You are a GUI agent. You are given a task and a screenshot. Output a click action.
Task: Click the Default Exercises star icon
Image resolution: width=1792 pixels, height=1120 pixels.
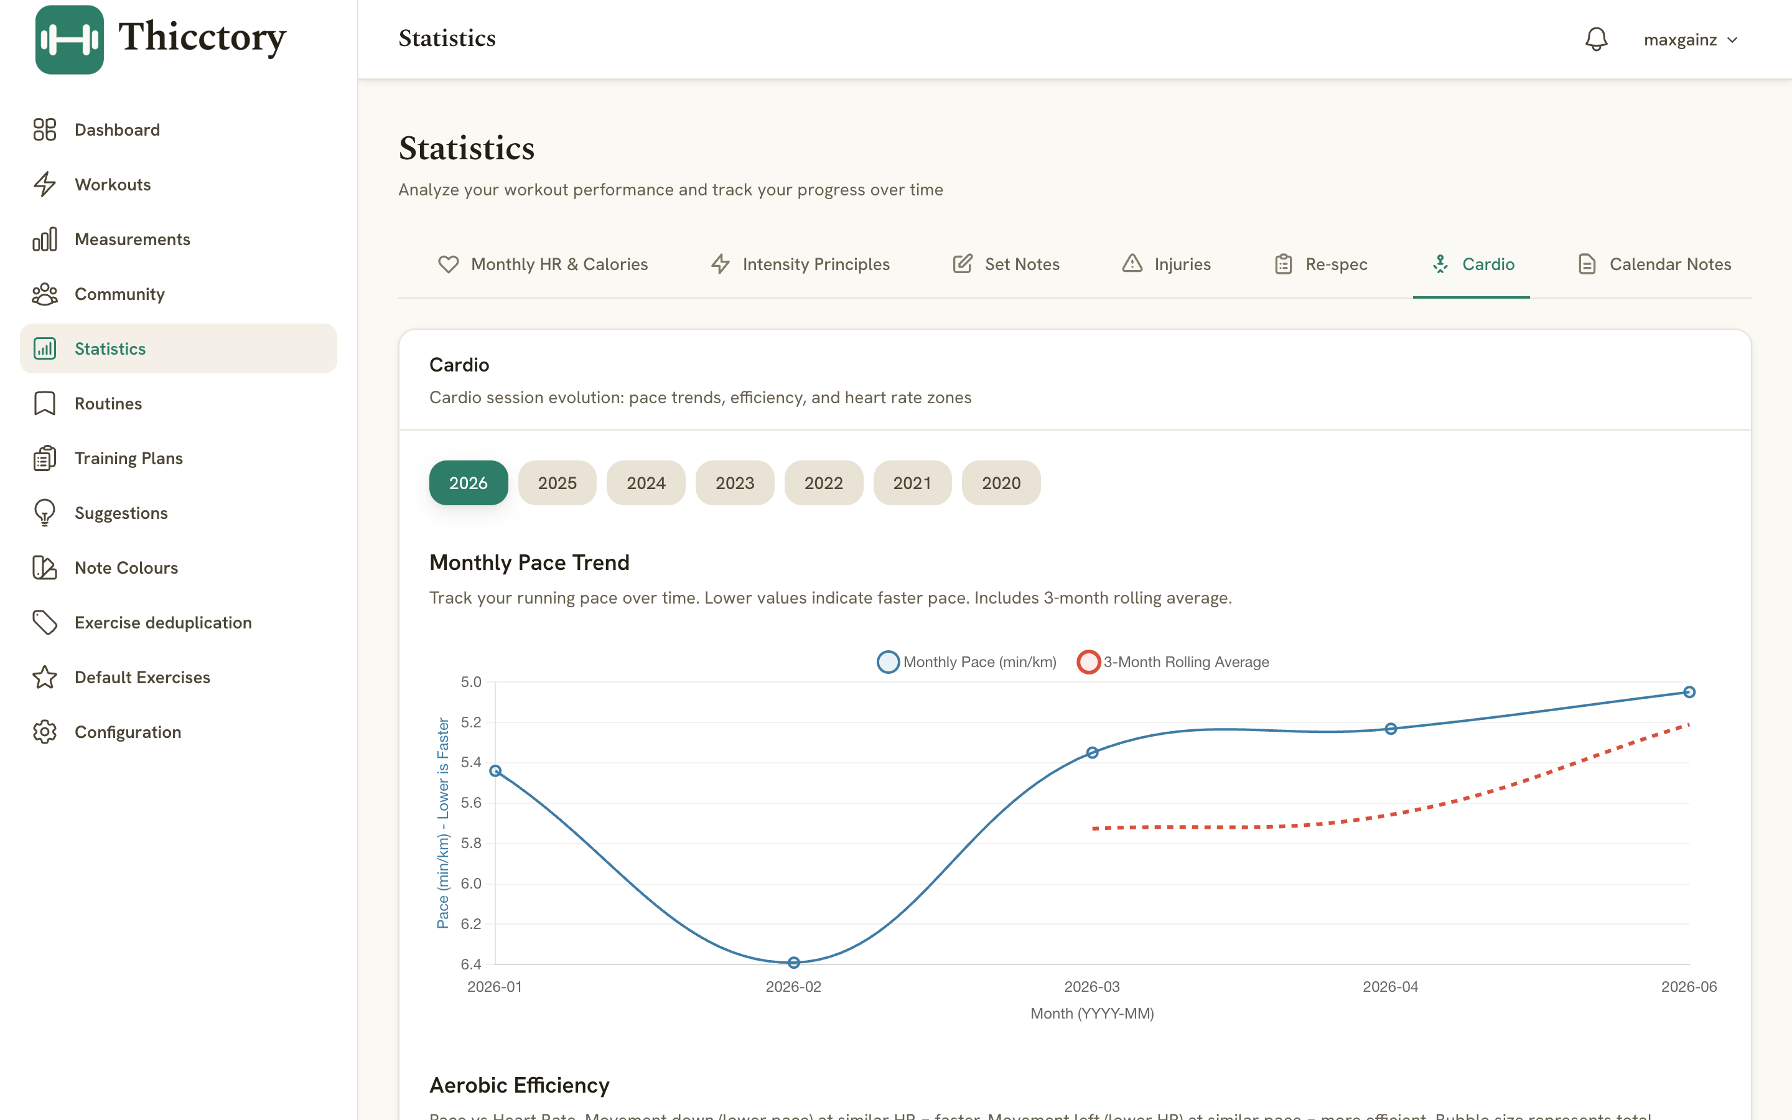[x=44, y=677]
